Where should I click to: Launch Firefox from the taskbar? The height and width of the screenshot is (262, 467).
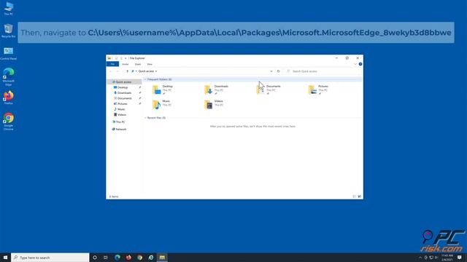pos(128,258)
